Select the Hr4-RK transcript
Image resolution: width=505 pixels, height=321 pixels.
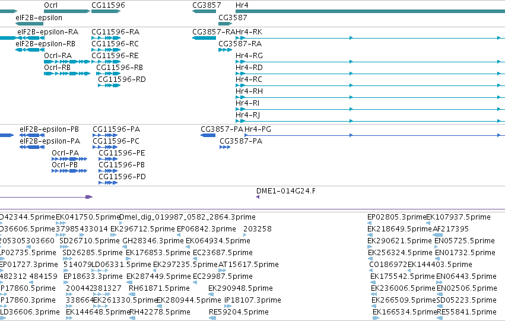click(249, 32)
